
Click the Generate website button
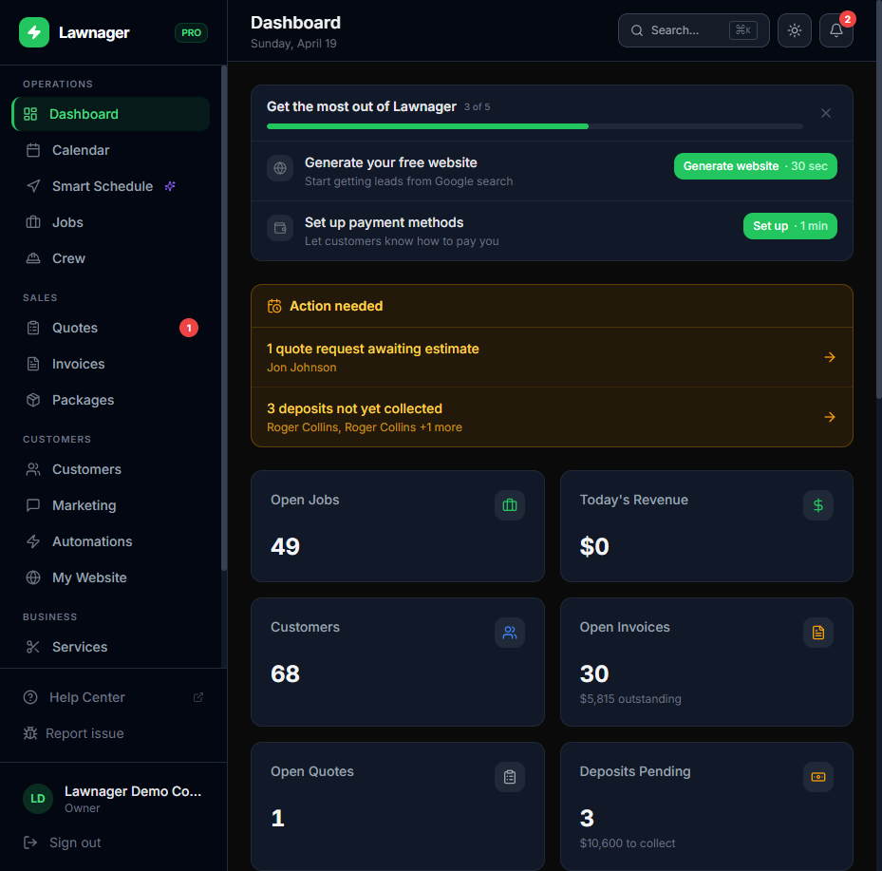(755, 166)
